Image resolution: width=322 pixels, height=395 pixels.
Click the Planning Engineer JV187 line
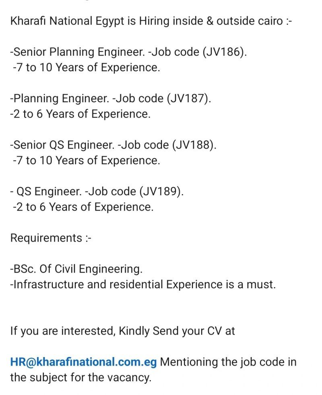(x=111, y=99)
